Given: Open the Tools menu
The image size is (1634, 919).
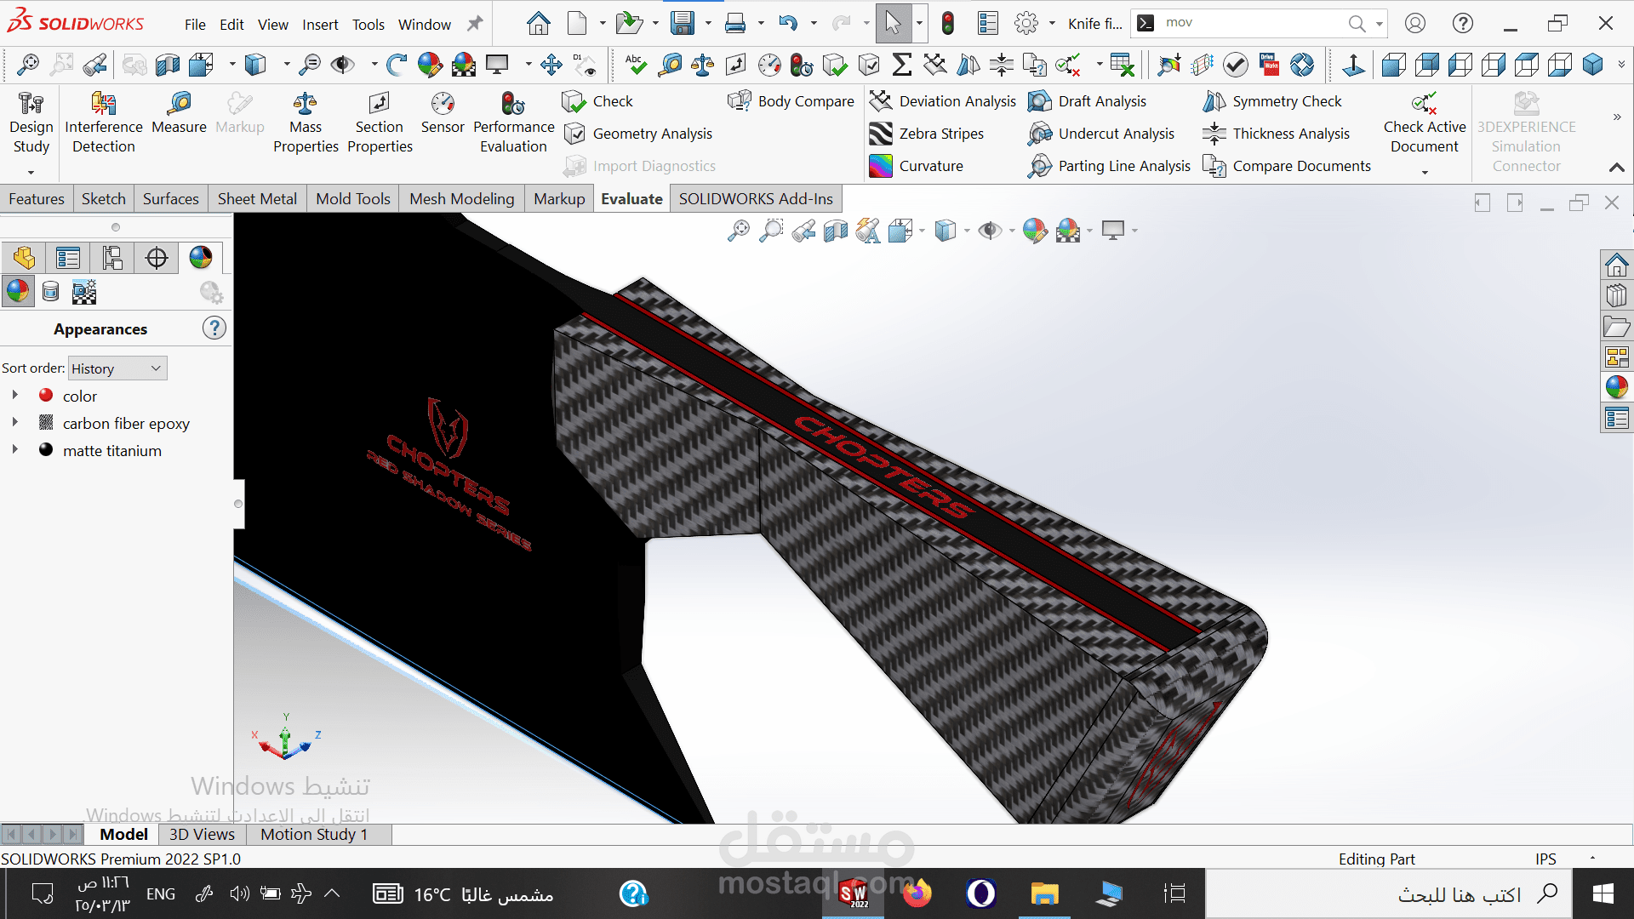Looking at the screenshot, I should tap(369, 25).
